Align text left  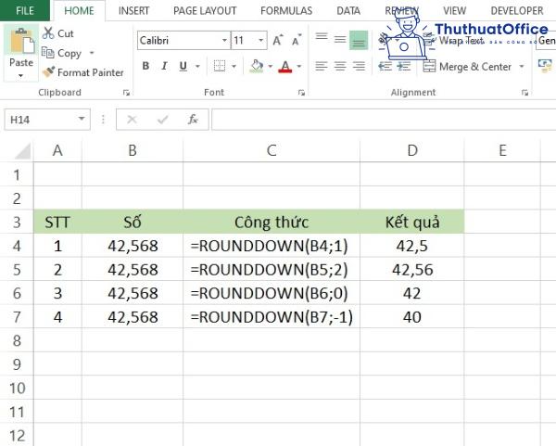(322, 66)
